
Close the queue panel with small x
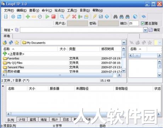(3, 86)
